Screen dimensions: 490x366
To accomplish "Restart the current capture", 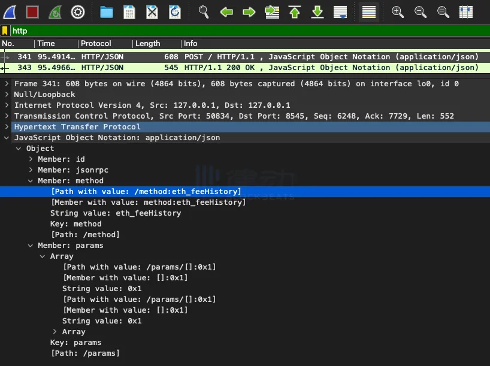I will point(55,11).
